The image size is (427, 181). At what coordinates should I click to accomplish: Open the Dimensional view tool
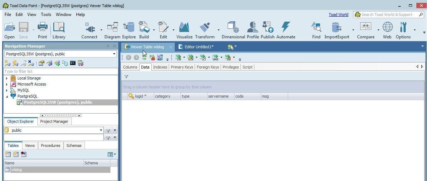pos(233,30)
